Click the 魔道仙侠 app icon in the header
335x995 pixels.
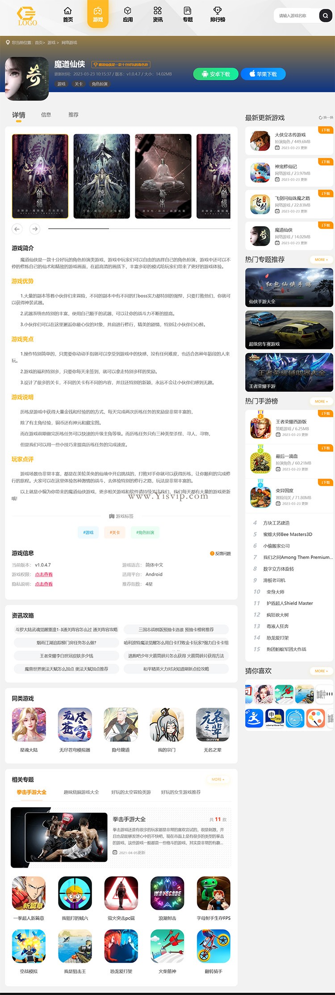(x=27, y=79)
